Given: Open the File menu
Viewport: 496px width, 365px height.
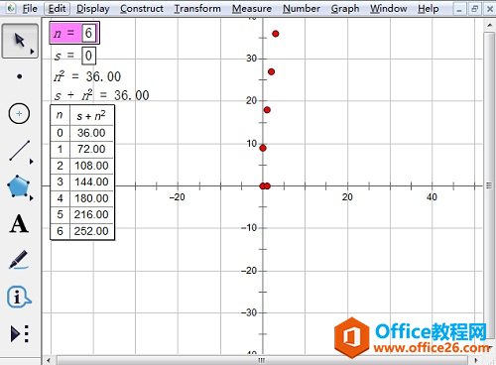Looking at the screenshot, I should [30, 9].
